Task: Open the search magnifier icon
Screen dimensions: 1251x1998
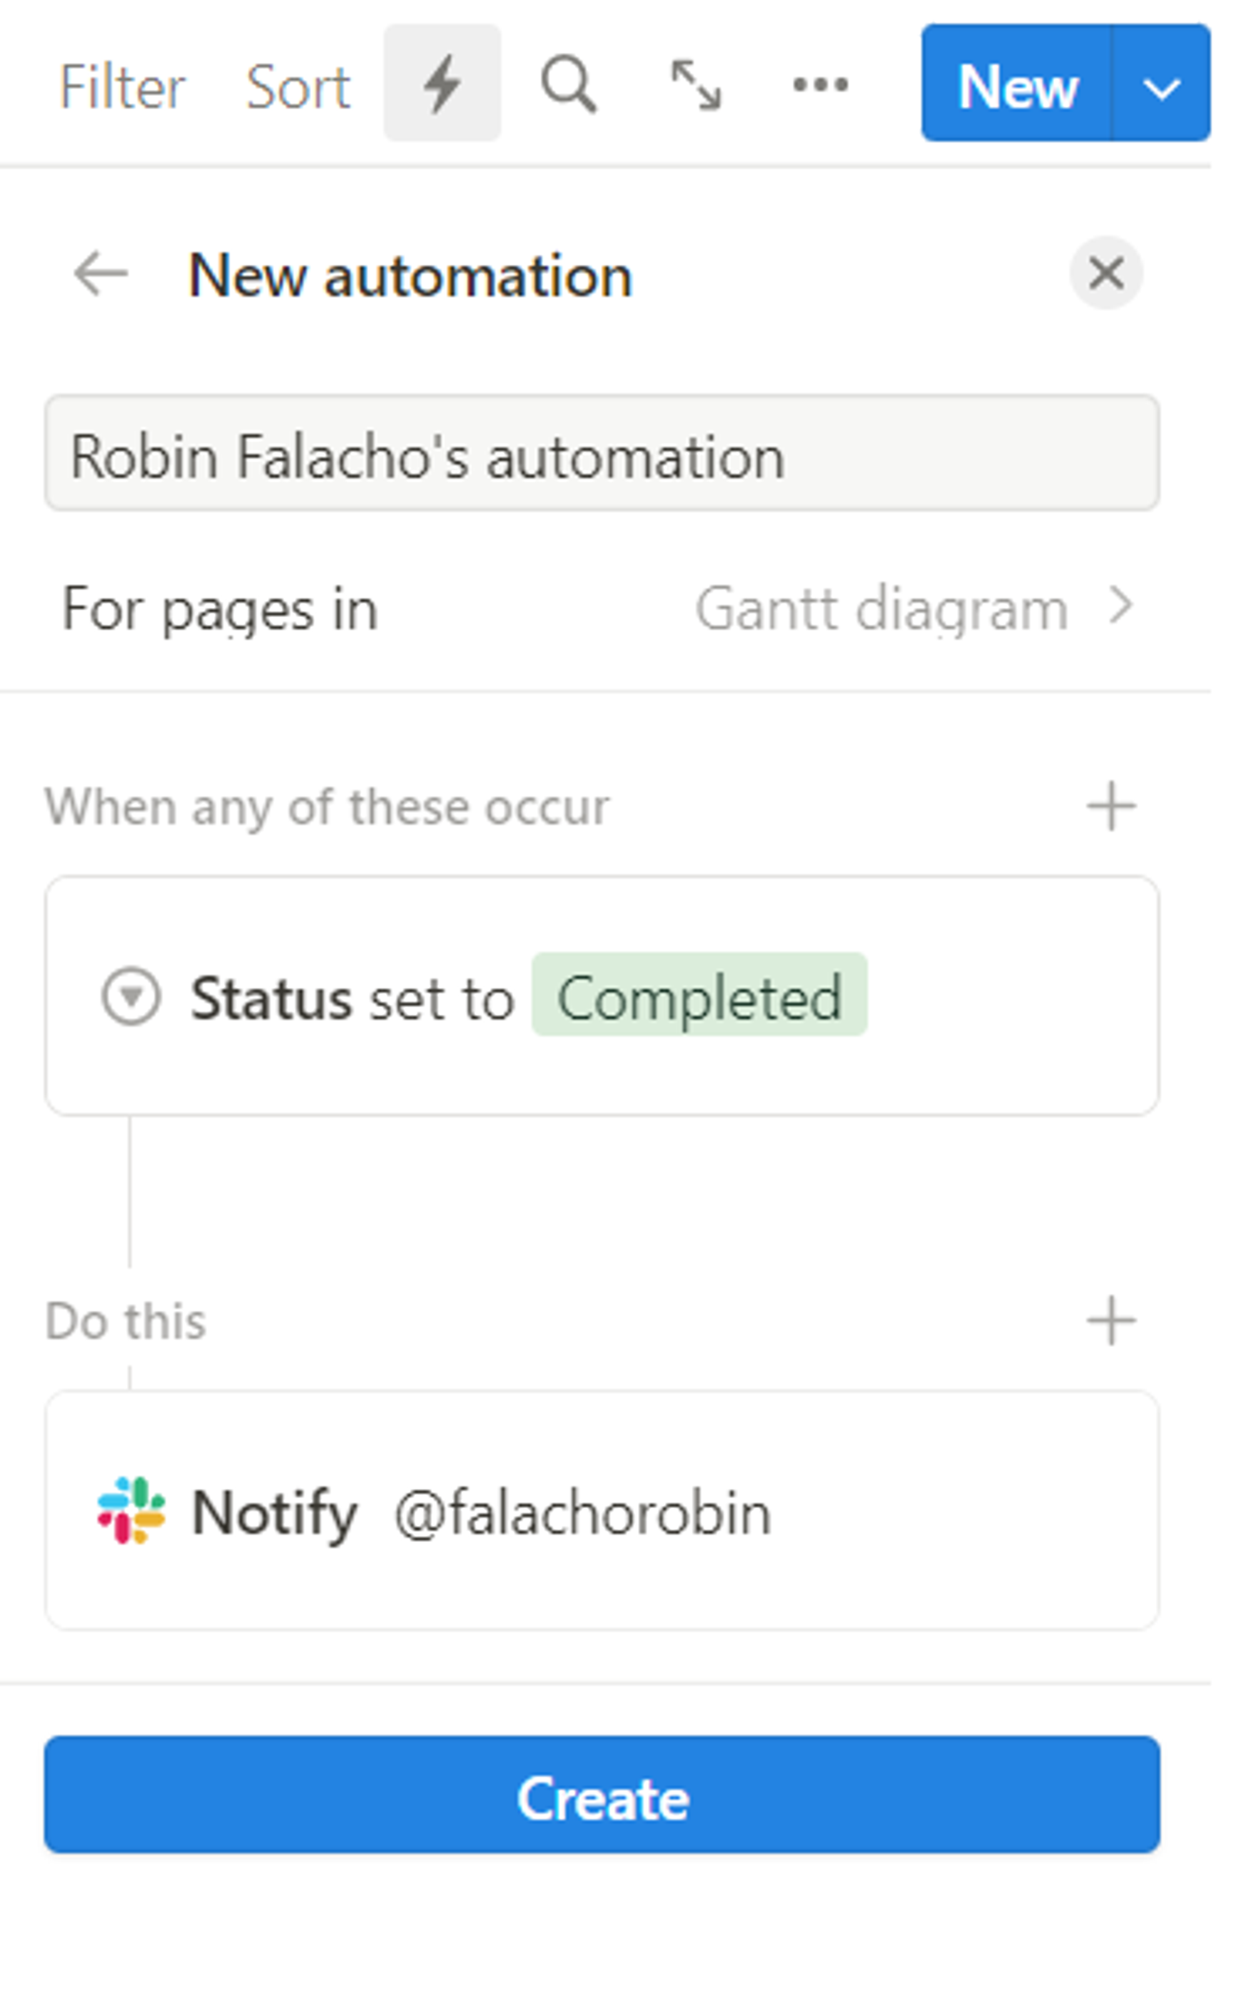Action: (569, 84)
